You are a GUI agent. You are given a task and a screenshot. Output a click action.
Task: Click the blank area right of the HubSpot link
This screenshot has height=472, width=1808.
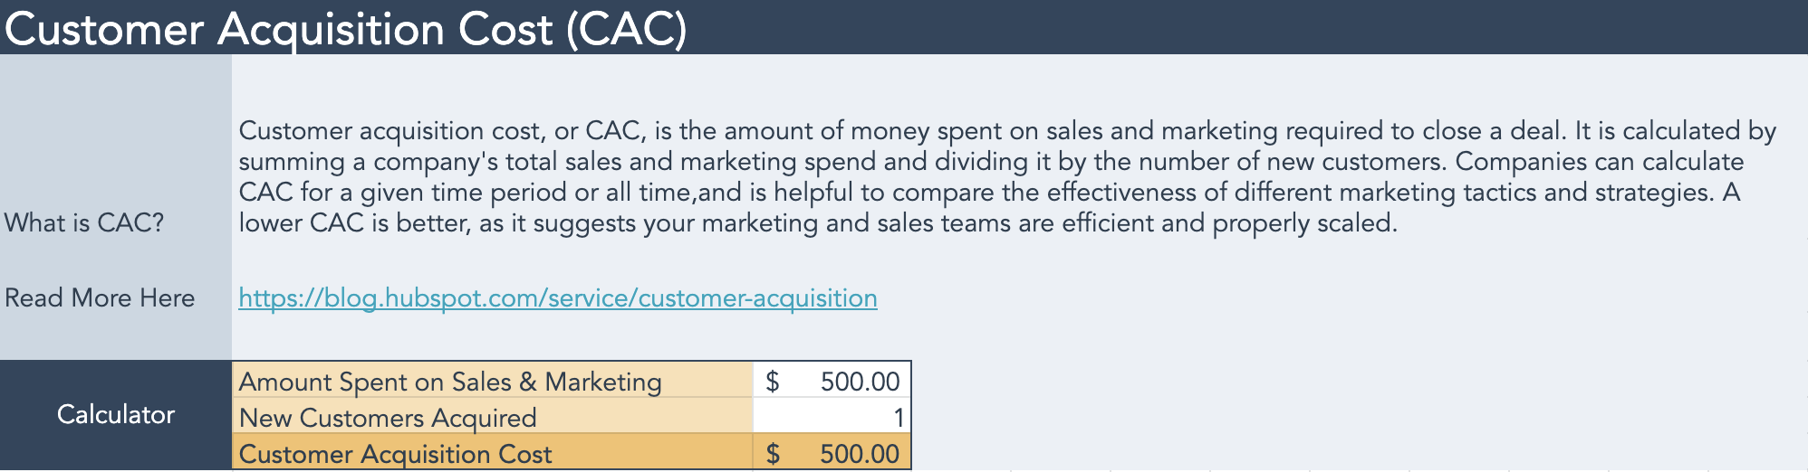point(1268,298)
